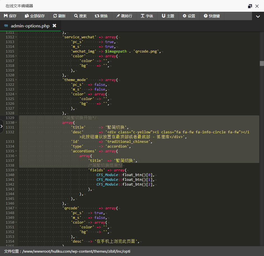The width and height of the screenshot is (264, 256).
Task: Expand the toolbar chevron dropdown
Action: pyautogui.click(x=258, y=16)
